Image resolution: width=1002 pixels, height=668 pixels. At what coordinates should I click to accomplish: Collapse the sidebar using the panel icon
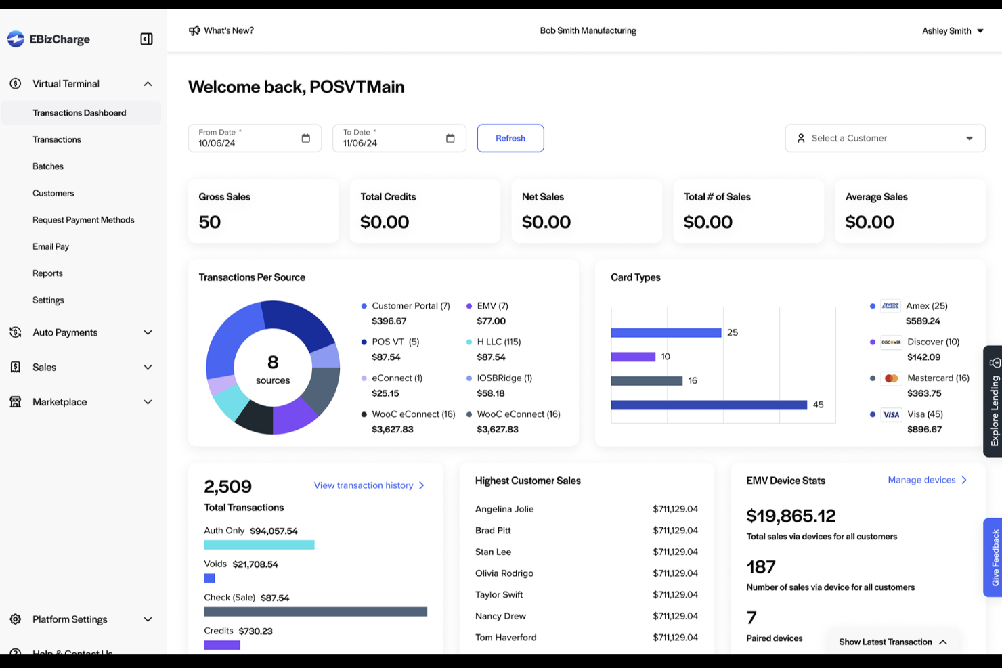pyautogui.click(x=146, y=39)
